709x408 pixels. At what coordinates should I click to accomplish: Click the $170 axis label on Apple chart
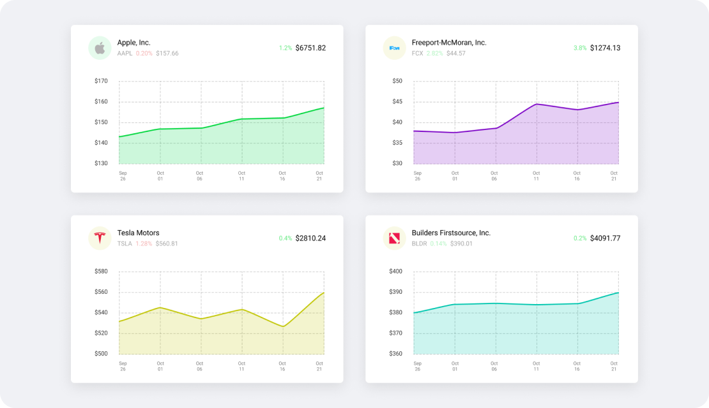tap(101, 81)
